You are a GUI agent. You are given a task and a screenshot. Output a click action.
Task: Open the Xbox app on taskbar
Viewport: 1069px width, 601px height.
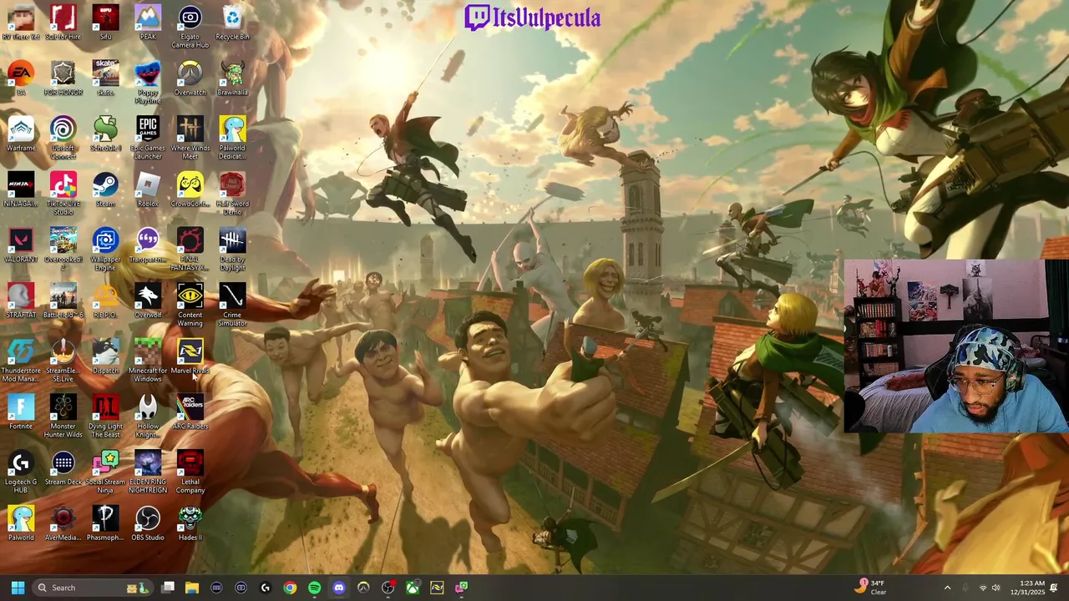pos(413,588)
